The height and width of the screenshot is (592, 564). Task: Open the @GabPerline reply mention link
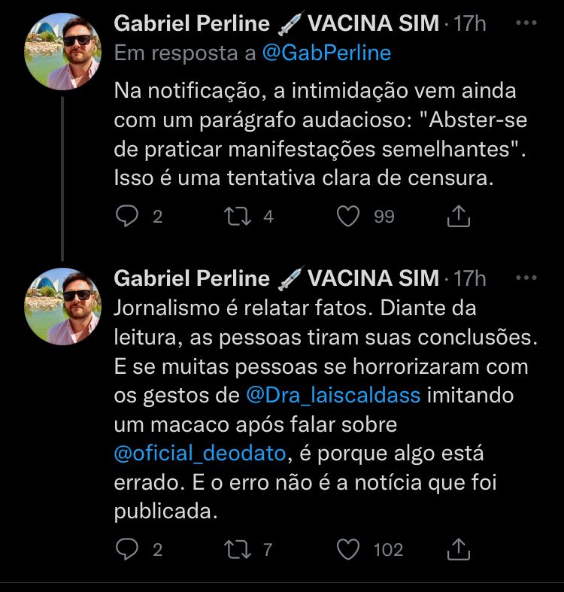pos(326,53)
